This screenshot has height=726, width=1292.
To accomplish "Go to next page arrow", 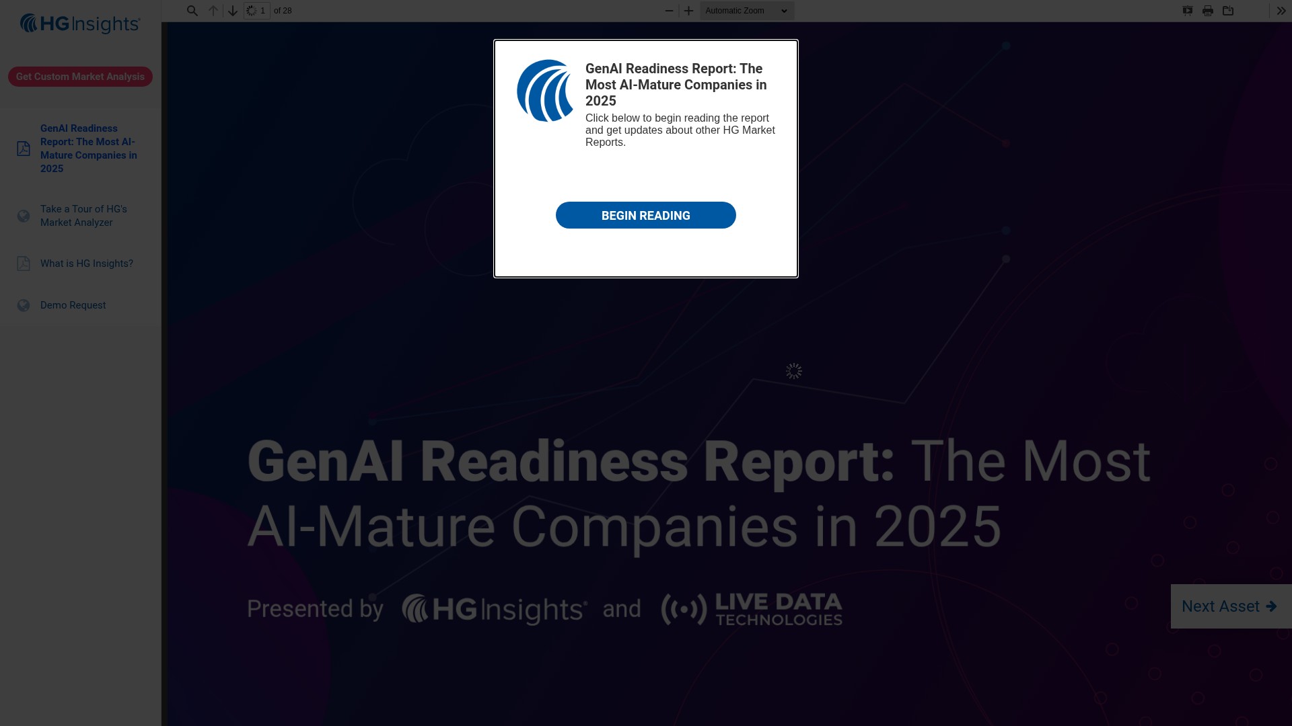I will coord(233,11).
